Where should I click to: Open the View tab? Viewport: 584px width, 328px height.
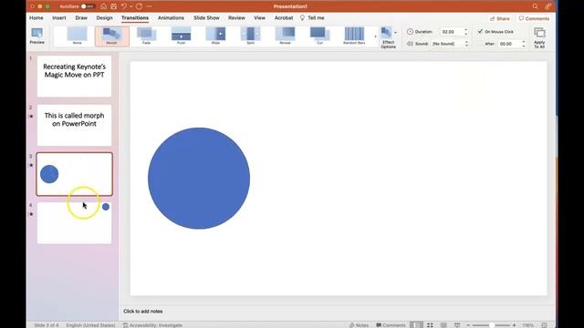point(259,18)
